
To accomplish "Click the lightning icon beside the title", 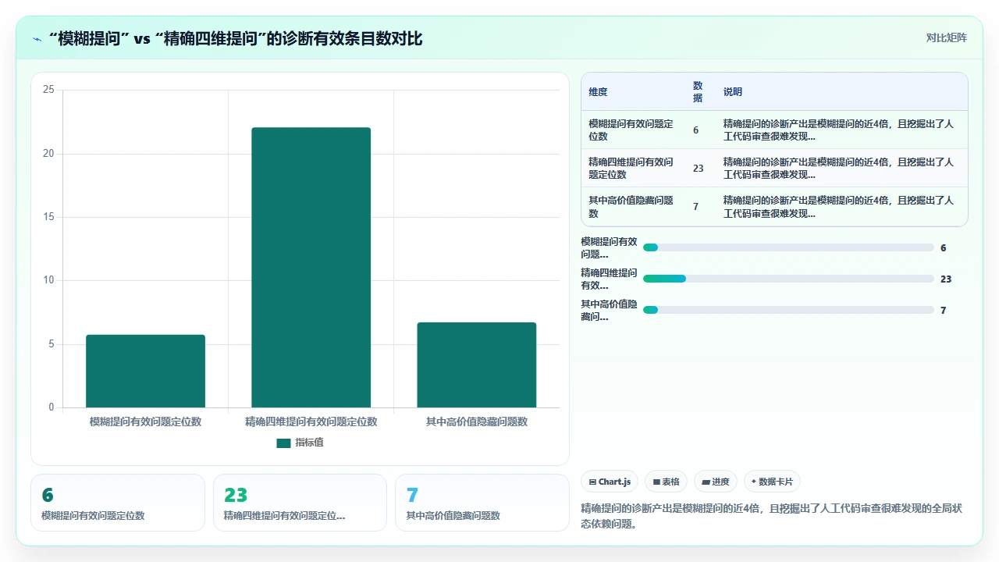I will tap(37, 39).
